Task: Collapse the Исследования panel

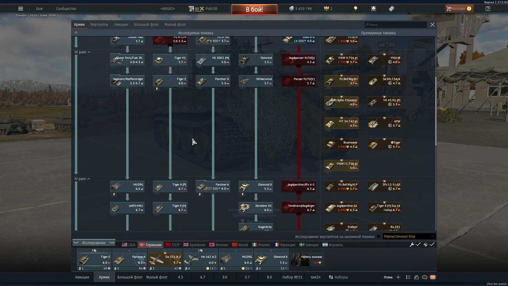Action: (x=93, y=243)
